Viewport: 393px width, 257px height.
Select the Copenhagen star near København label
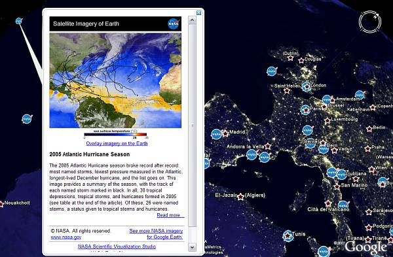tap(373, 107)
